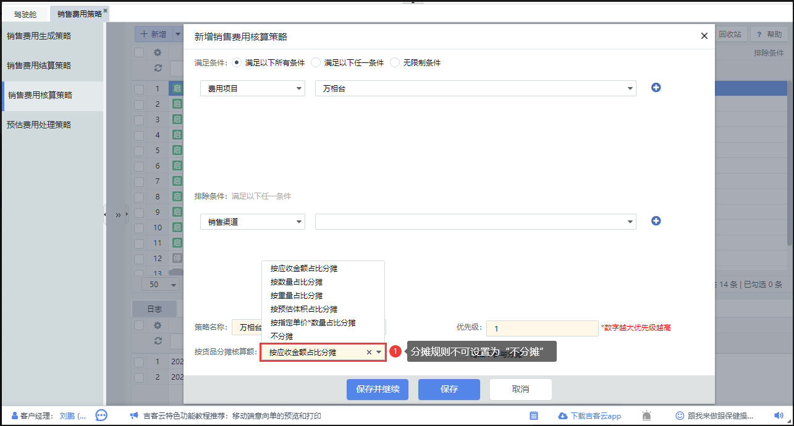Open the chat bubble icon beside 客户经理
The width and height of the screenshot is (794, 426).
tap(101, 416)
